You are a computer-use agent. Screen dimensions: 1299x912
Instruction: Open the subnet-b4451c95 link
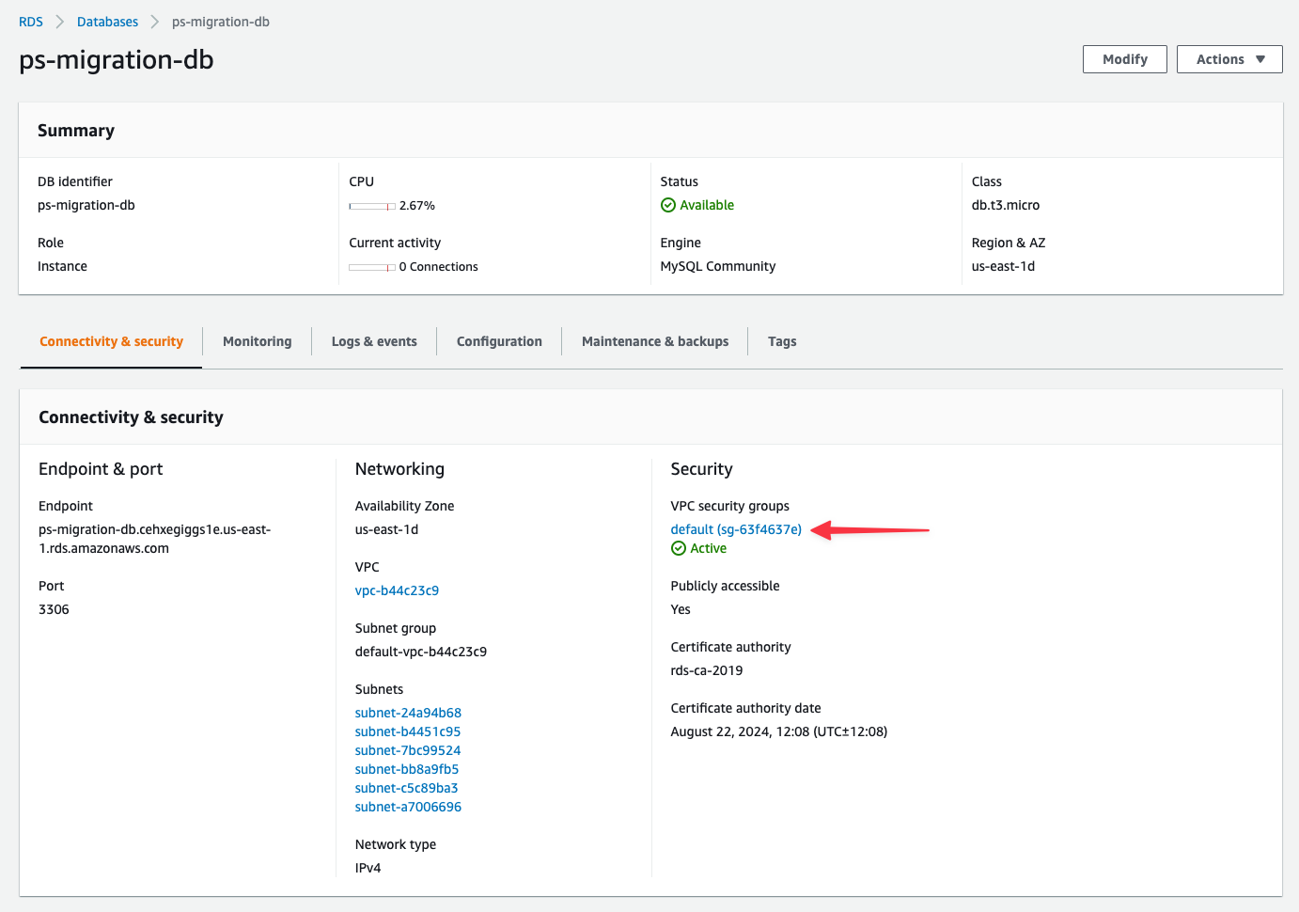(407, 731)
